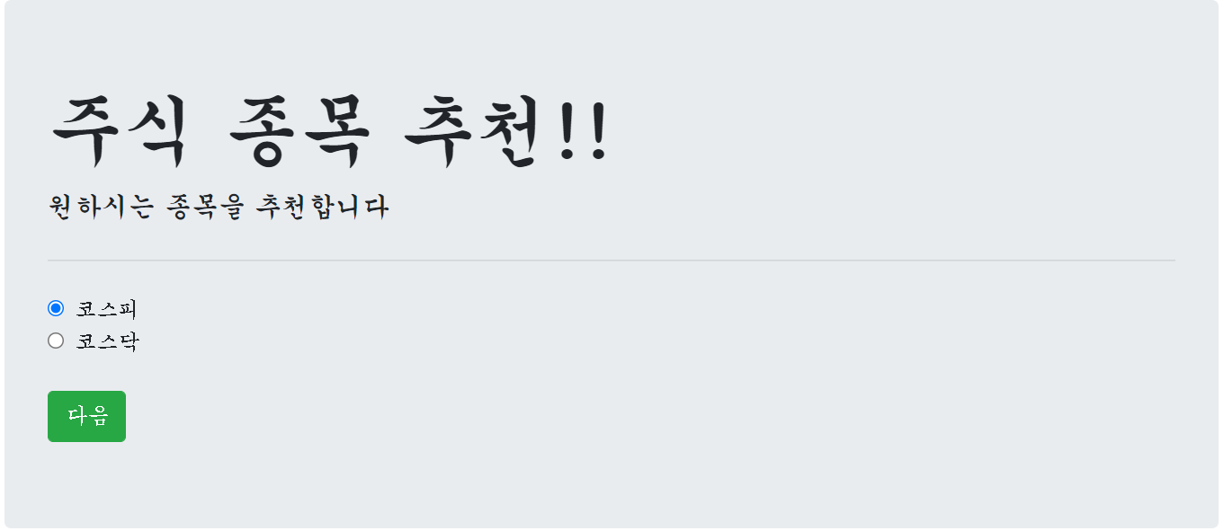
Task: Click the word 종목 in the large heading
Action: coord(299,130)
